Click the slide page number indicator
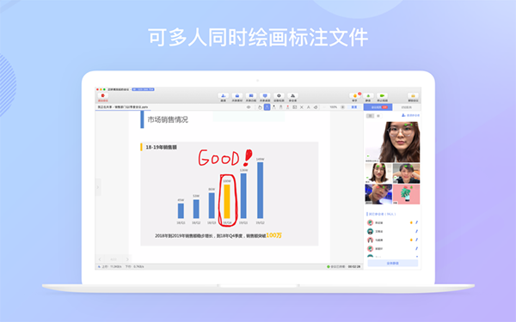 114,259
